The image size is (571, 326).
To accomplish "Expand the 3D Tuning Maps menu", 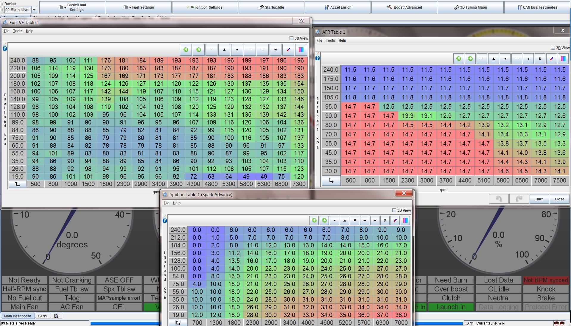I will coord(470,7).
